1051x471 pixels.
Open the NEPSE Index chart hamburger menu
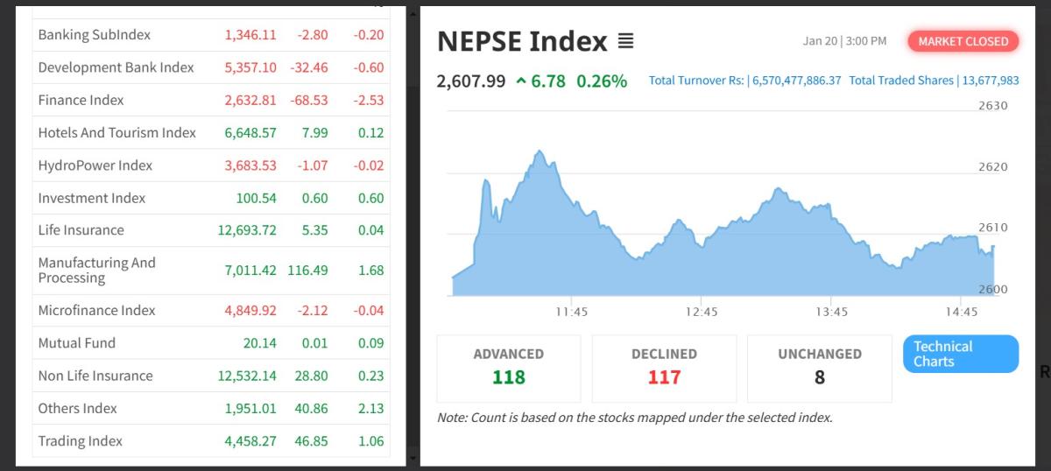[x=625, y=41]
